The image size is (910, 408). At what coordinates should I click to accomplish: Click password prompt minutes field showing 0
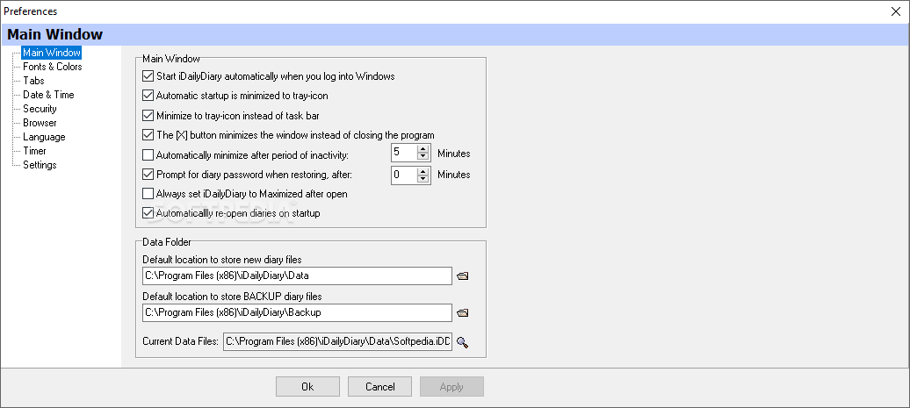pyautogui.click(x=405, y=175)
